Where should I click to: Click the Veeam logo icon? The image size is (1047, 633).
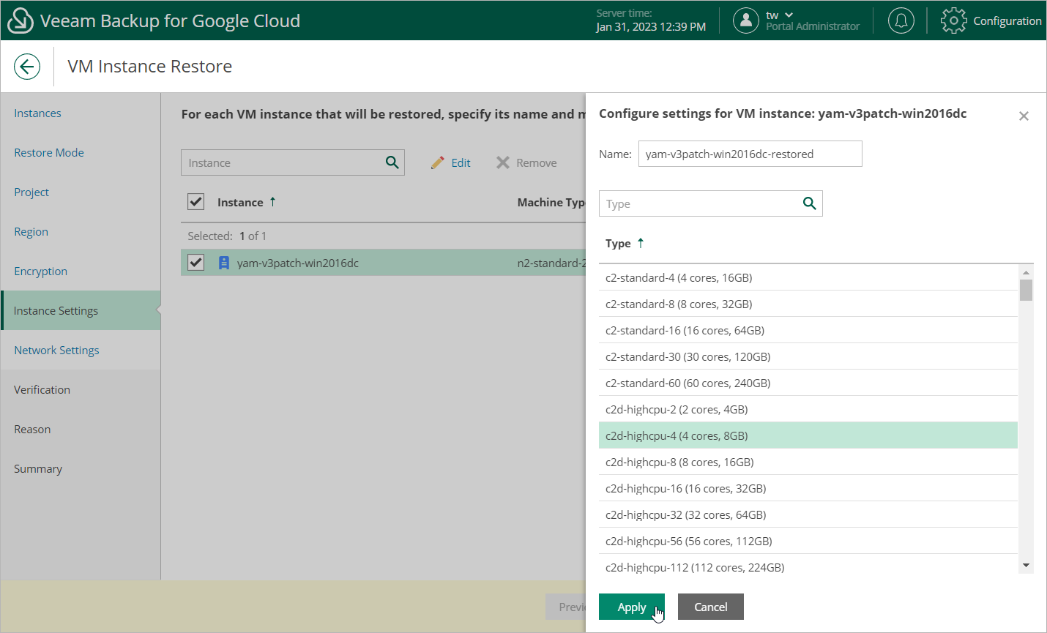(x=20, y=20)
